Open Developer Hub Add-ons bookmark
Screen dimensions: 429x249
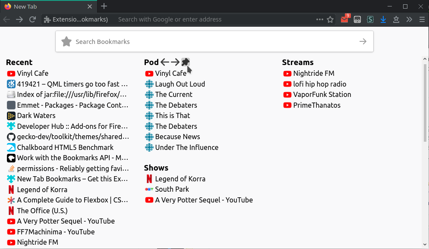tap(67, 126)
